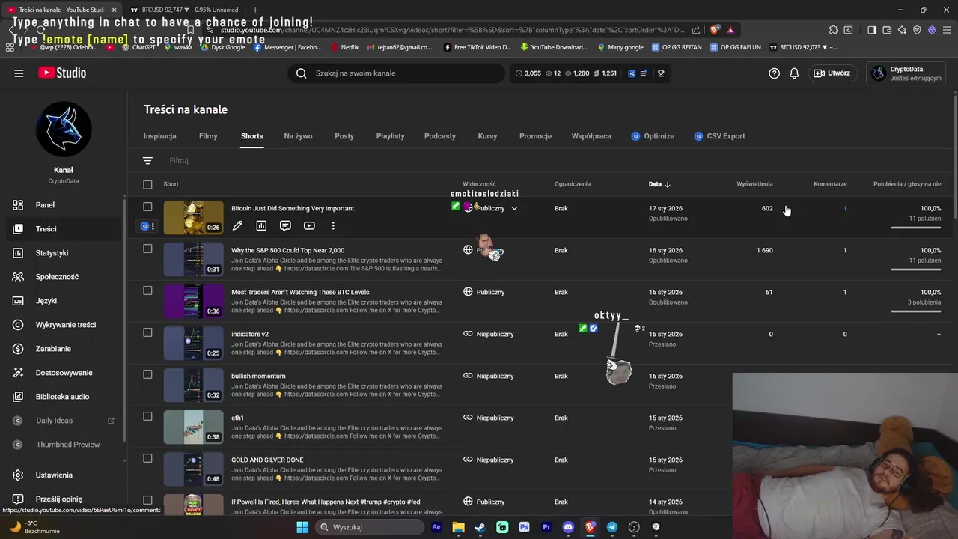This screenshot has height=539, width=958.
Task: Switch to the Playlisty tab
Action: tap(390, 136)
